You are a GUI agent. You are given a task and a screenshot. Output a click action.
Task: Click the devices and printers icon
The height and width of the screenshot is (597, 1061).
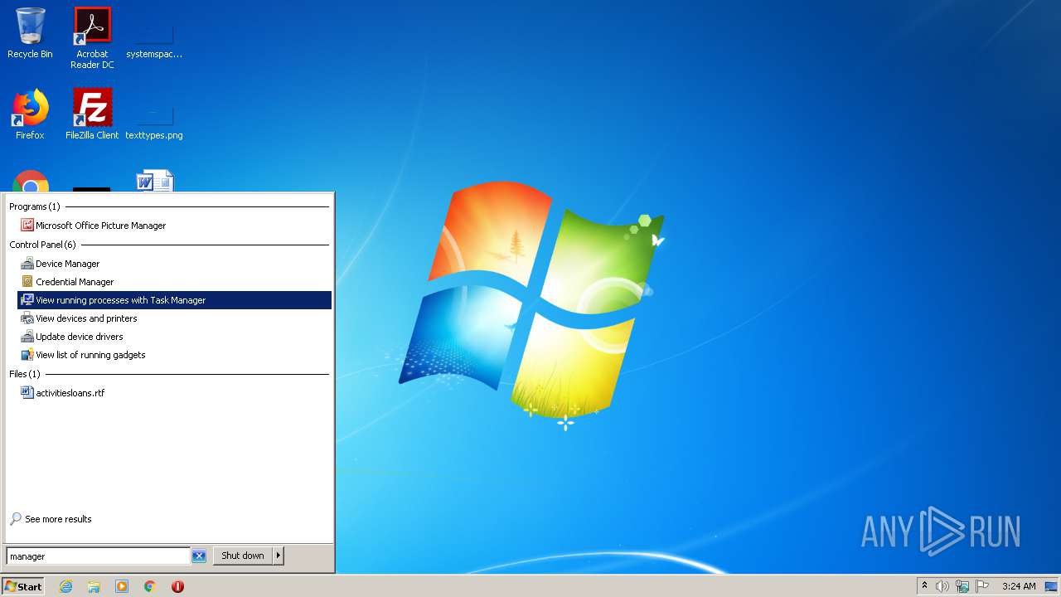pos(27,318)
